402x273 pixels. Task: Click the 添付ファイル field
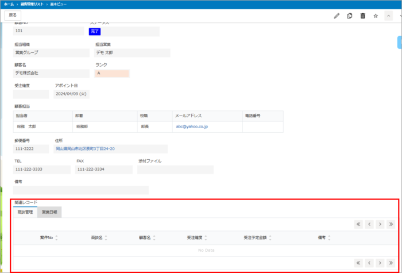tap(175, 170)
